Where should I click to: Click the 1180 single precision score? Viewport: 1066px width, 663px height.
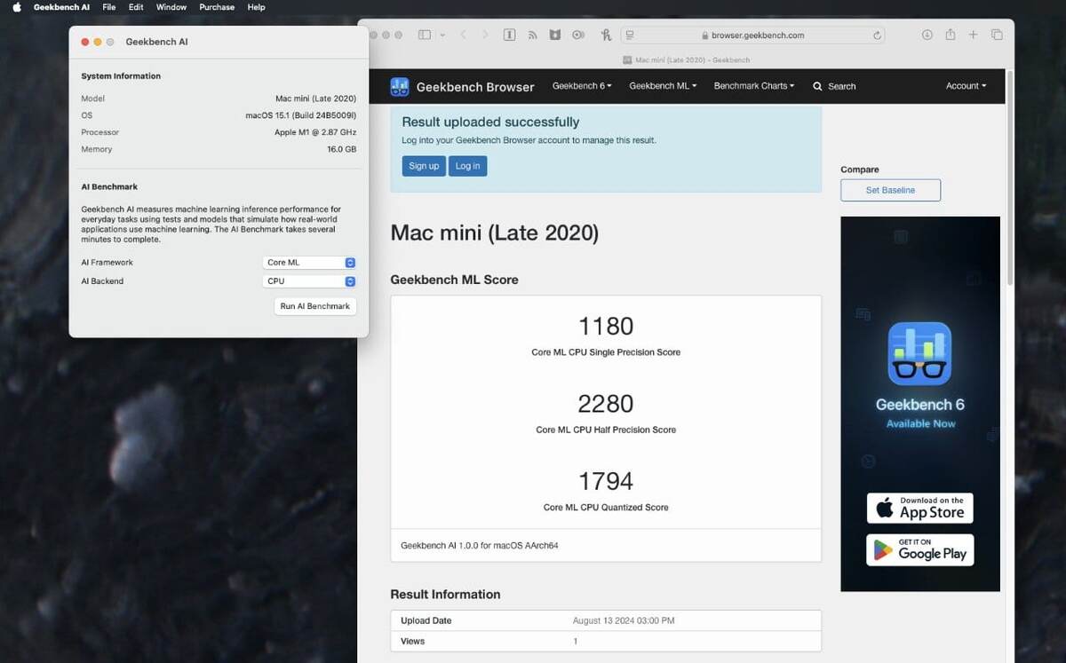[x=606, y=326]
